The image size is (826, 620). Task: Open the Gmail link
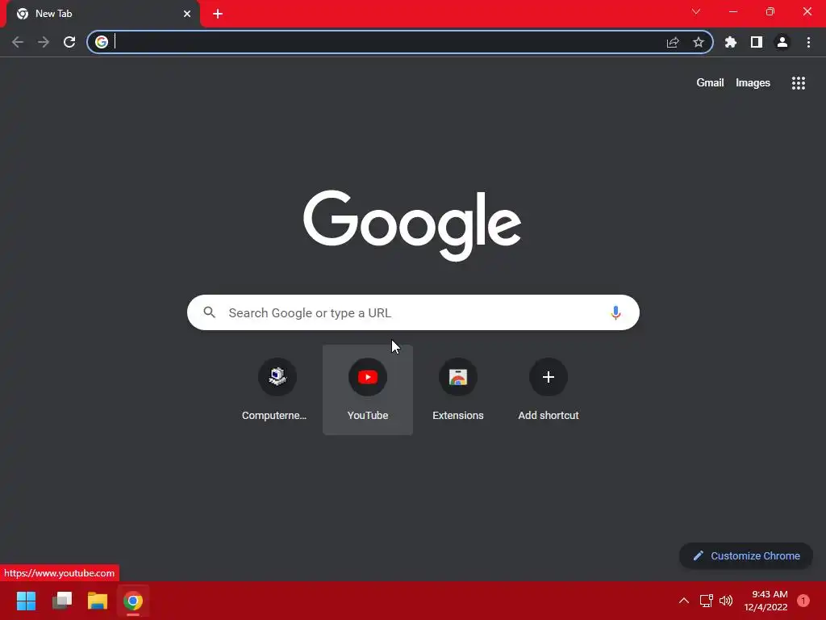(710, 83)
